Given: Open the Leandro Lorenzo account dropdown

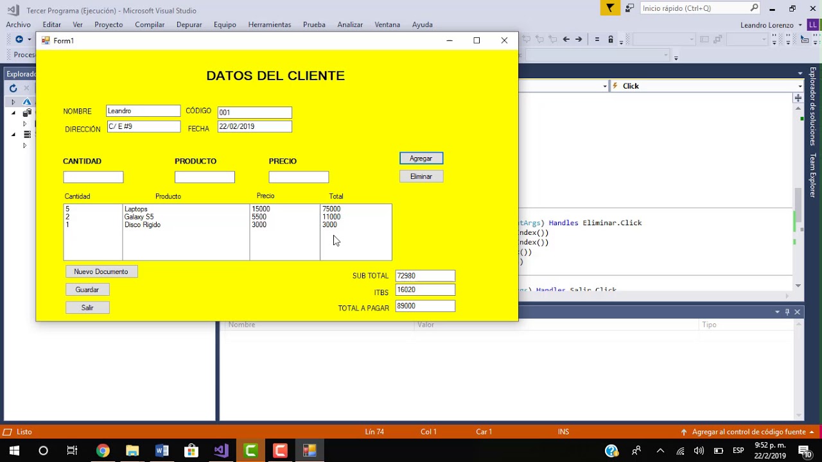Looking at the screenshot, I should tap(800, 25).
